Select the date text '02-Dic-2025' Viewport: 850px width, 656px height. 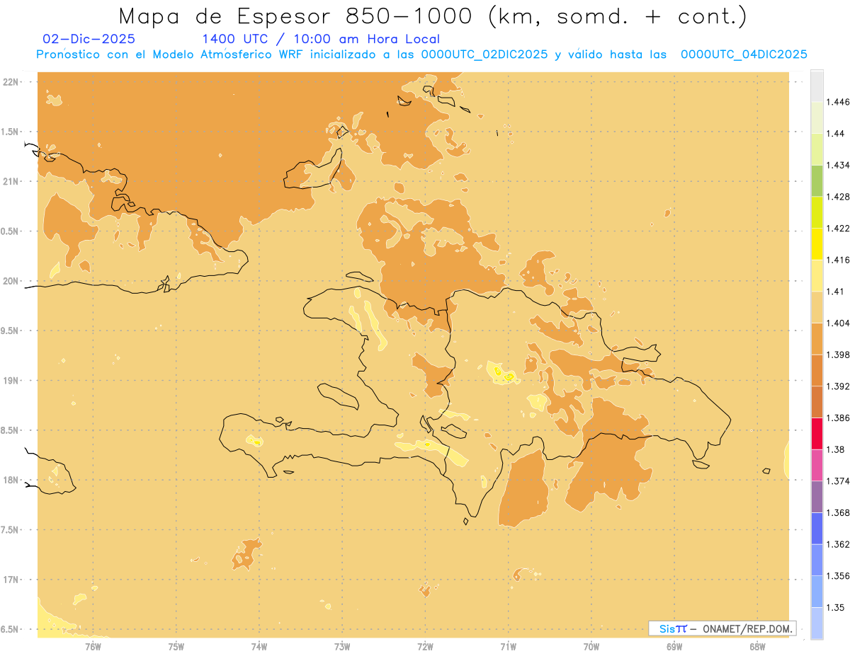coord(89,39)
